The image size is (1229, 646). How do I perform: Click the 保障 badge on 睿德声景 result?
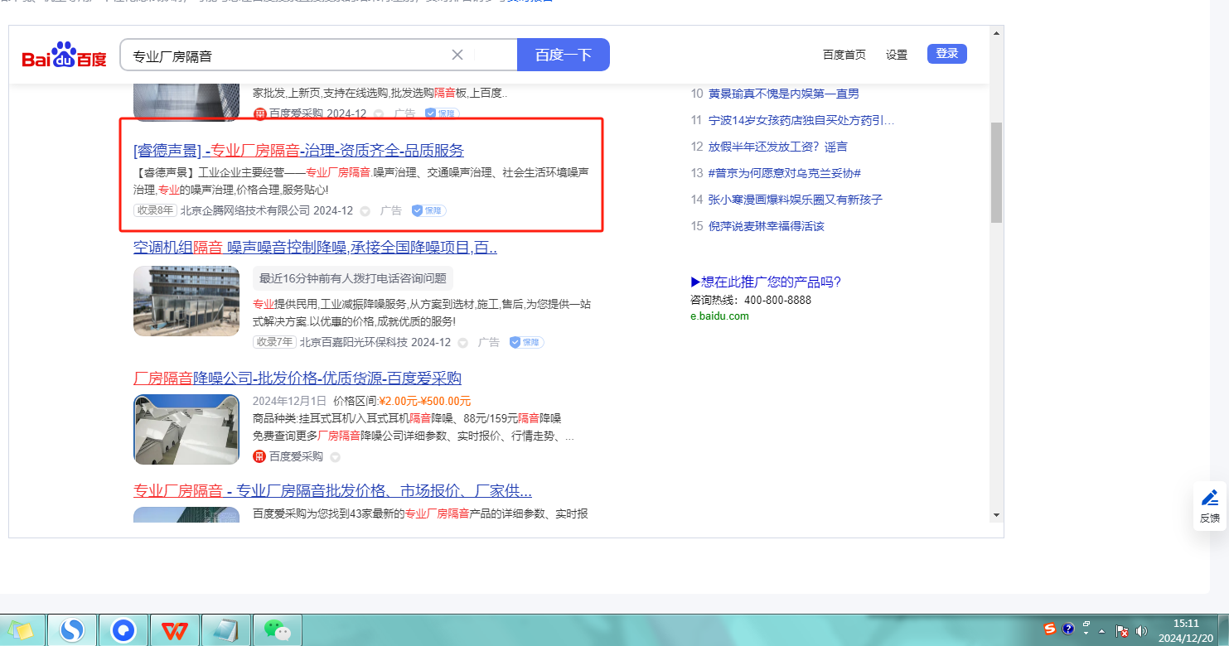pyautogui.click(x=428, y=211)
